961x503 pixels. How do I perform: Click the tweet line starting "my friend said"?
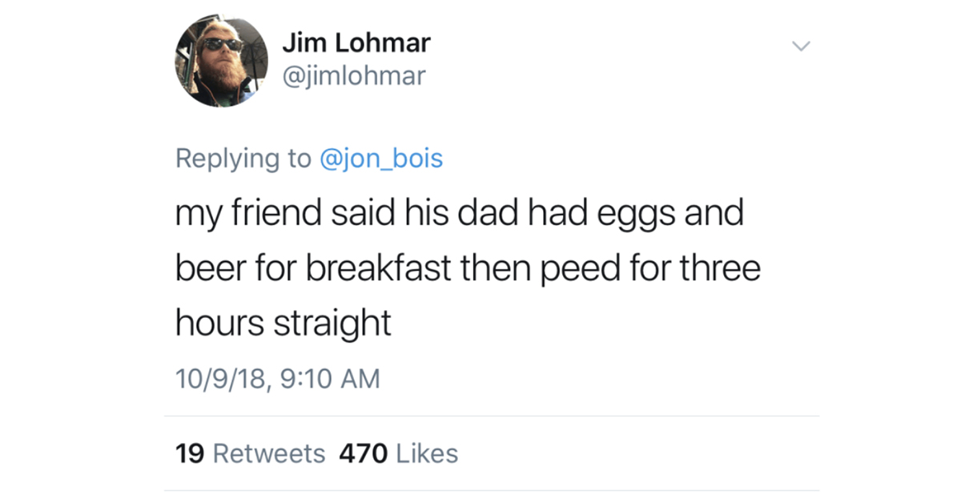460,215
